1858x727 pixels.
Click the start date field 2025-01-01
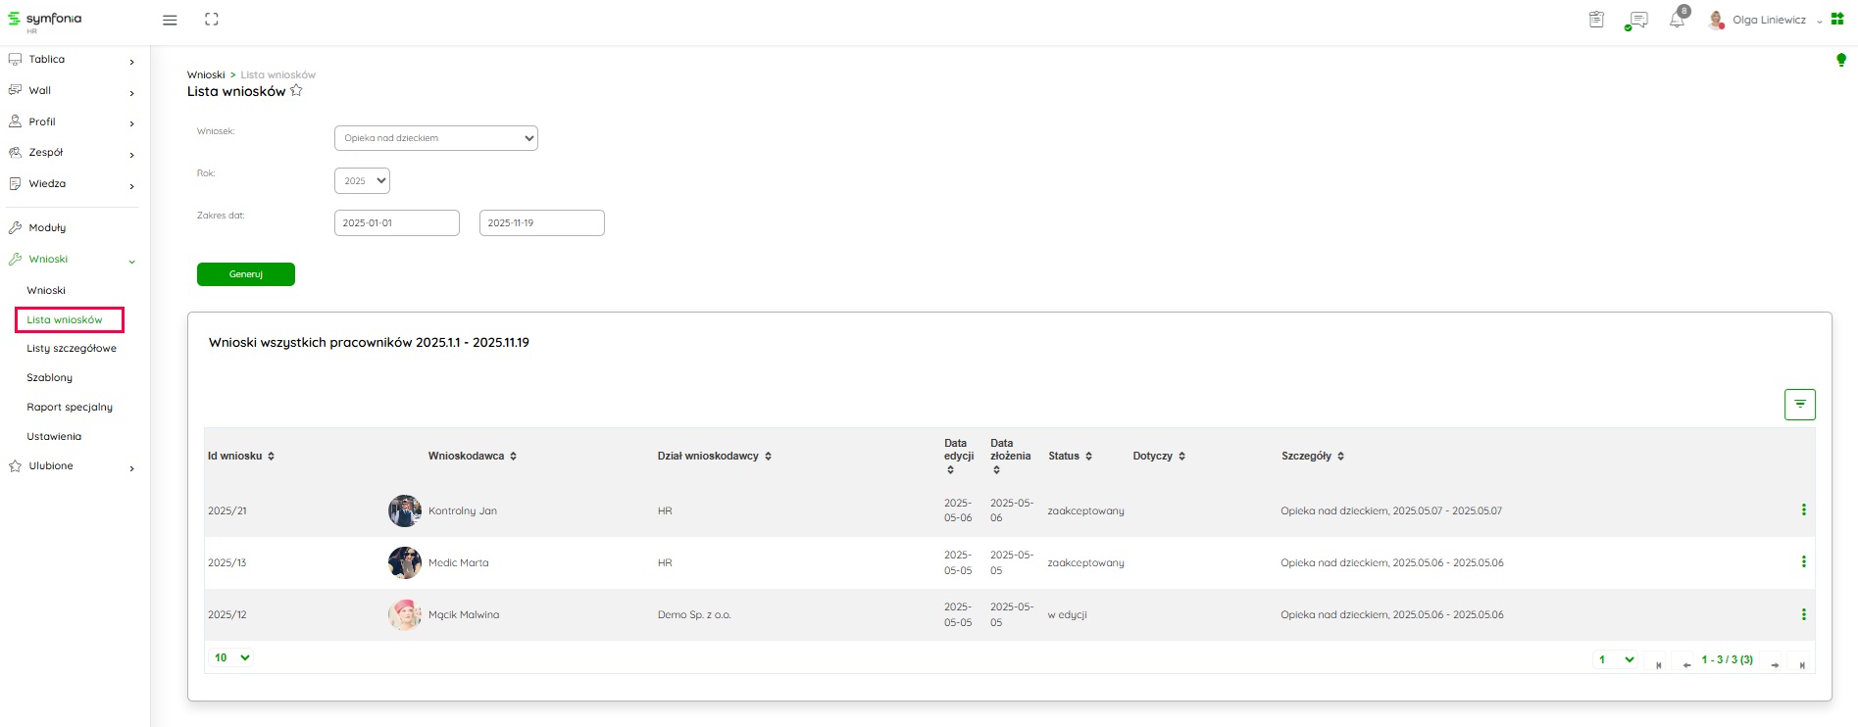(x=396, y=223)
